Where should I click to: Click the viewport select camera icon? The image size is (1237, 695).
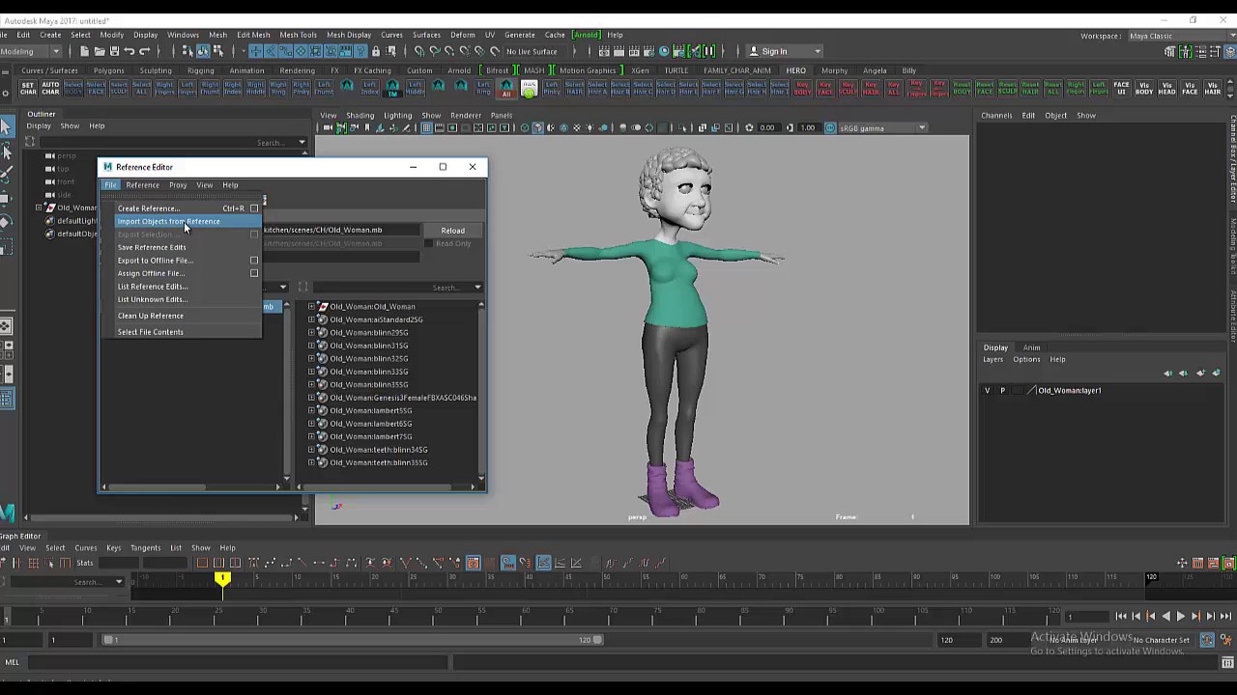coord(328,127)
